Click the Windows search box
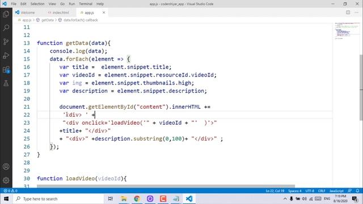 point(58,199)
